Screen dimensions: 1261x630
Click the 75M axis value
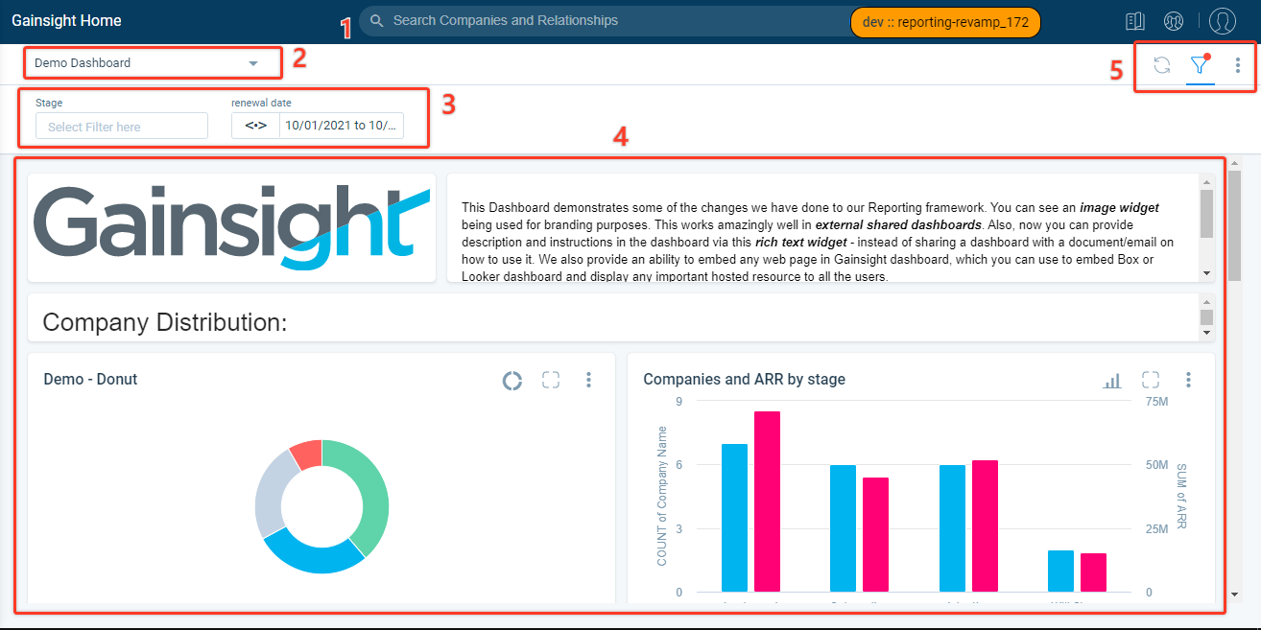point(1157,402)
